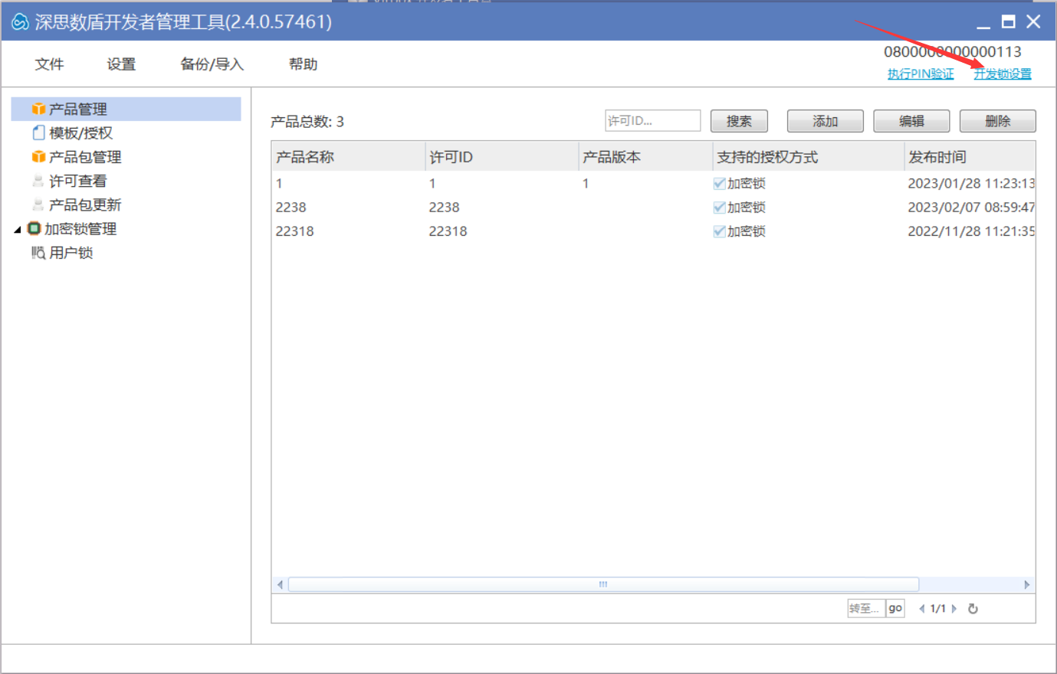Sort by 产品版本 column header
This screenshot has height=674, width=1057.
click(x=645, y=157)
